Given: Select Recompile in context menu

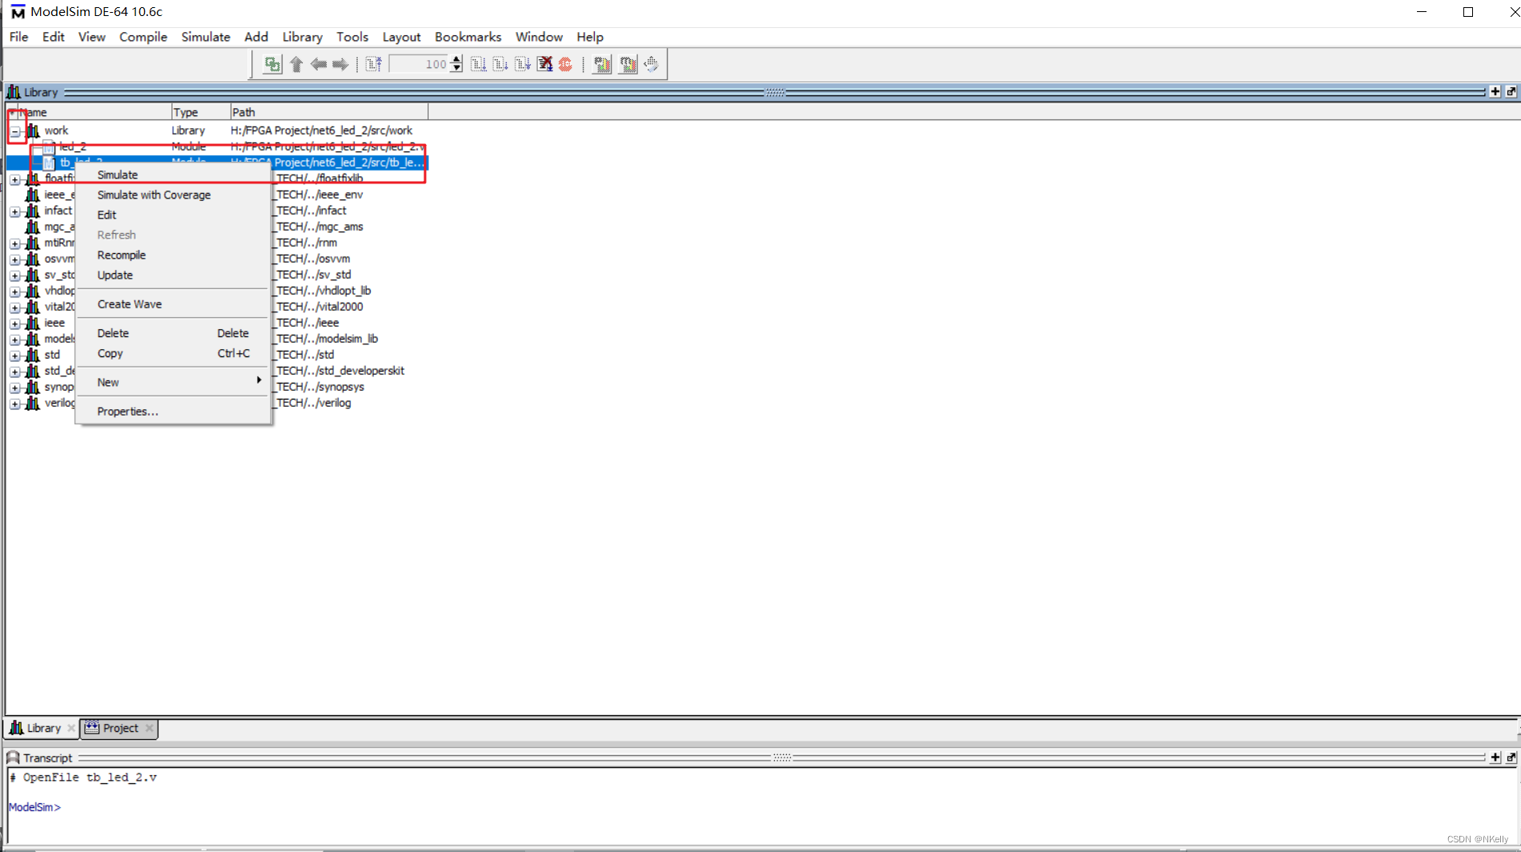Looking at the screenshot, I should point(173,255).
